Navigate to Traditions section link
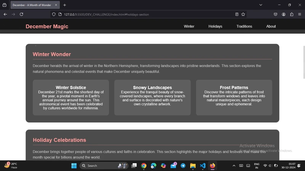Screen dimensions: 305x171 point(244,26)
